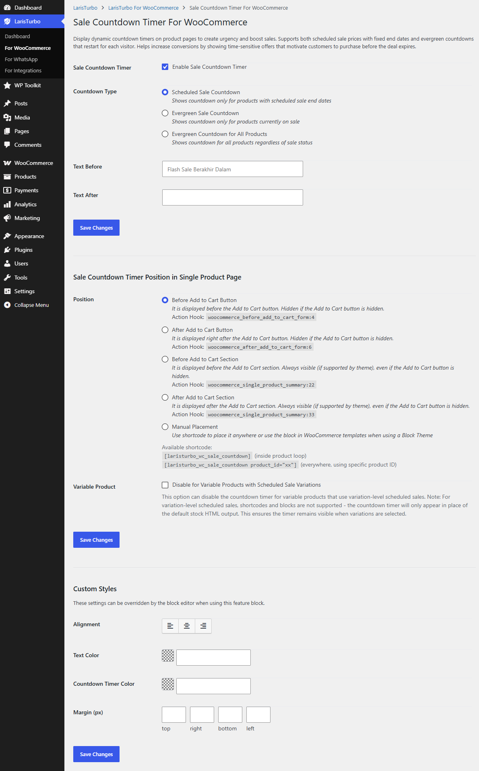Click the Plugins plug icon
The width and height of the screenshot is (479, 771).
pyautogui.click(x=7, y=250)
